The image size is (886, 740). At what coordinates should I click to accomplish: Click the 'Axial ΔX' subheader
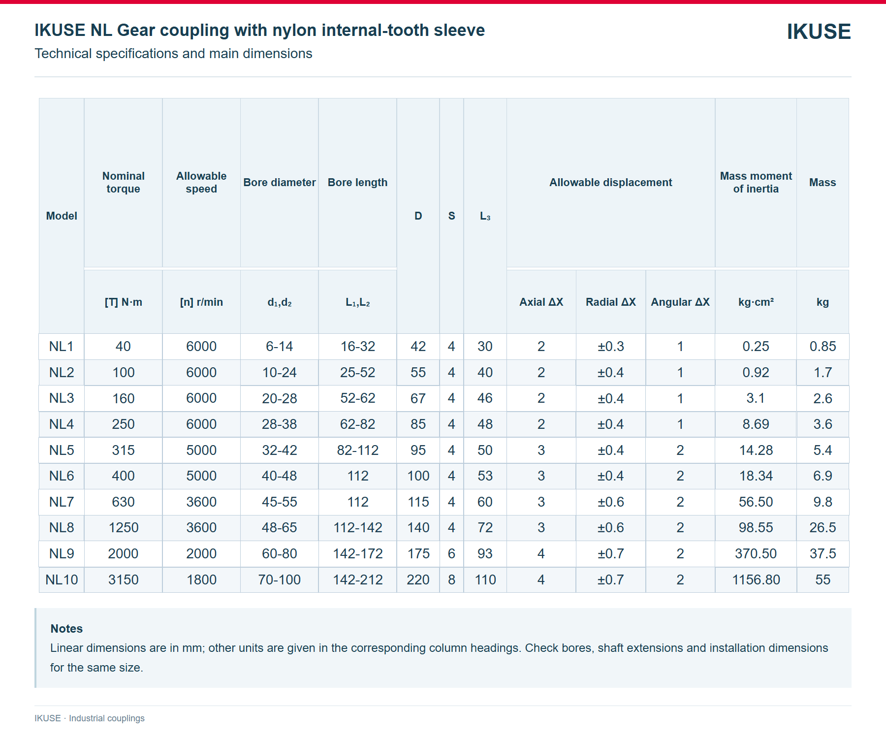tap(541, 302)
